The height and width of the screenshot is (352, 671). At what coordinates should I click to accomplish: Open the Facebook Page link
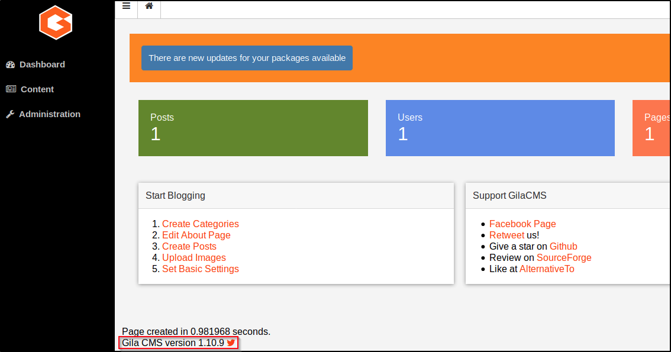[522, 224]
